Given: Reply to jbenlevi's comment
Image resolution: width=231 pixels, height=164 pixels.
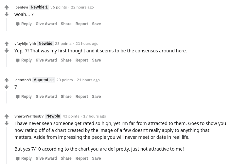Looking at the screenshot, I should tap(24, 24).
